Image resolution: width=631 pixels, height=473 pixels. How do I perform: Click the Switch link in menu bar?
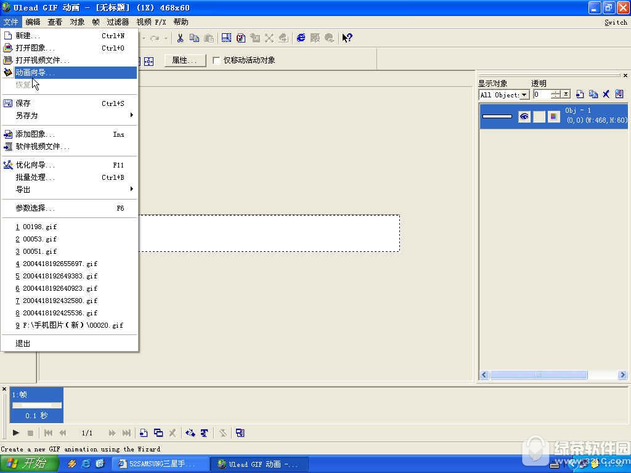[616, 22]
